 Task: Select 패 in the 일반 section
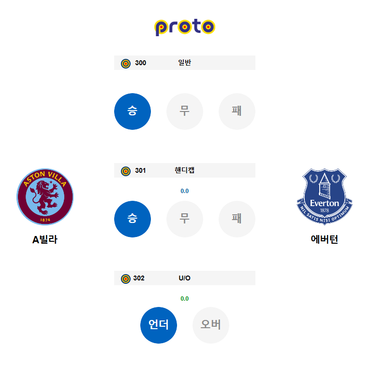click(237, 111)
